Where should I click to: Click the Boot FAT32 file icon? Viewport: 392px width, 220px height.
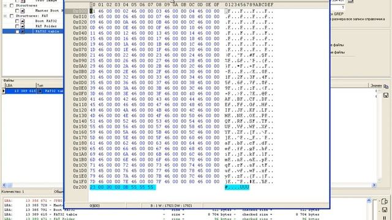pyautogui.click(x=23, y=21)
